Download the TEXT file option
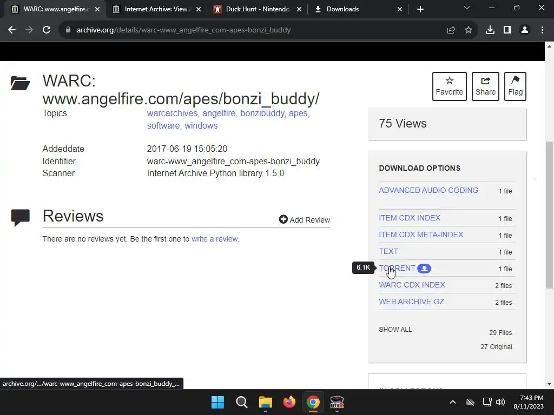The height and width of the screenshot is (415, 554). tap(388, 252)
